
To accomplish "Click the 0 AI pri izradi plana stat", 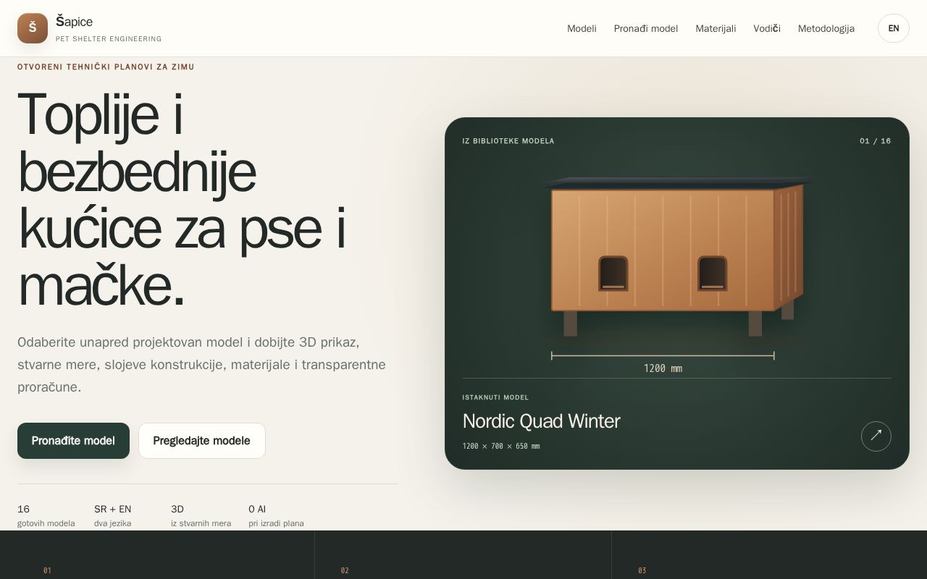I will pos(276,515).
